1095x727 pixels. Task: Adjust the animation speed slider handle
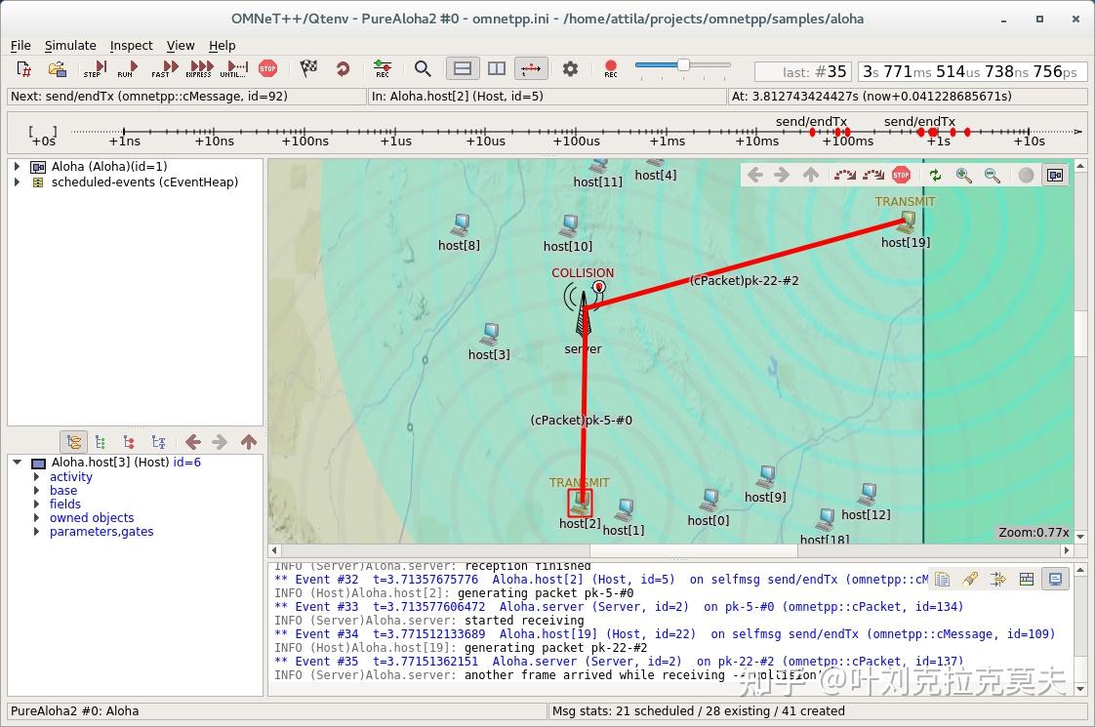click(x=683, y=65)
